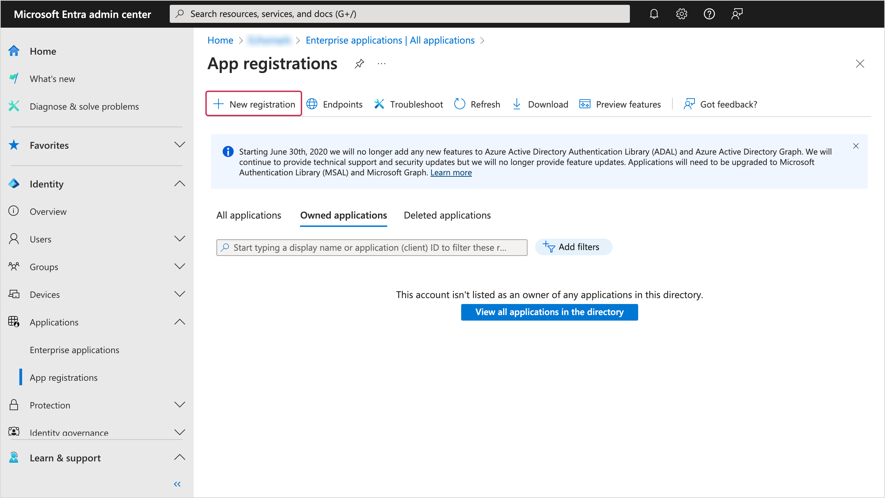Image resolution: width=885 pixels, height=498 pixels.
Task: Focus the top search resources field
Action: [x=400, y=14]
